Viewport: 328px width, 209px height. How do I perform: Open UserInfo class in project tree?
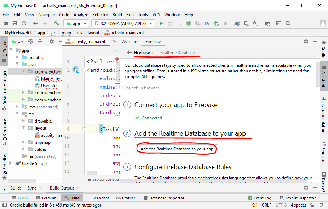(48, 86)
